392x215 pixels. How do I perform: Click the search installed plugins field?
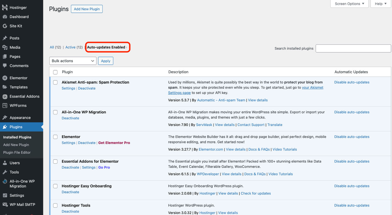pos(353,48)
